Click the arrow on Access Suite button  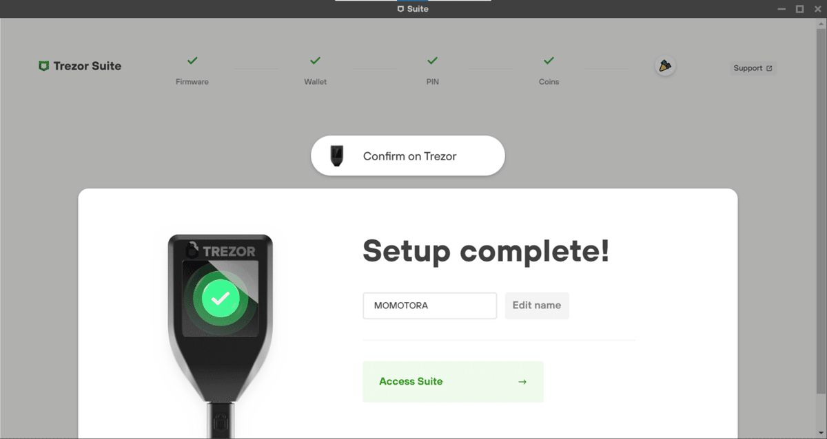pos(522,382)
